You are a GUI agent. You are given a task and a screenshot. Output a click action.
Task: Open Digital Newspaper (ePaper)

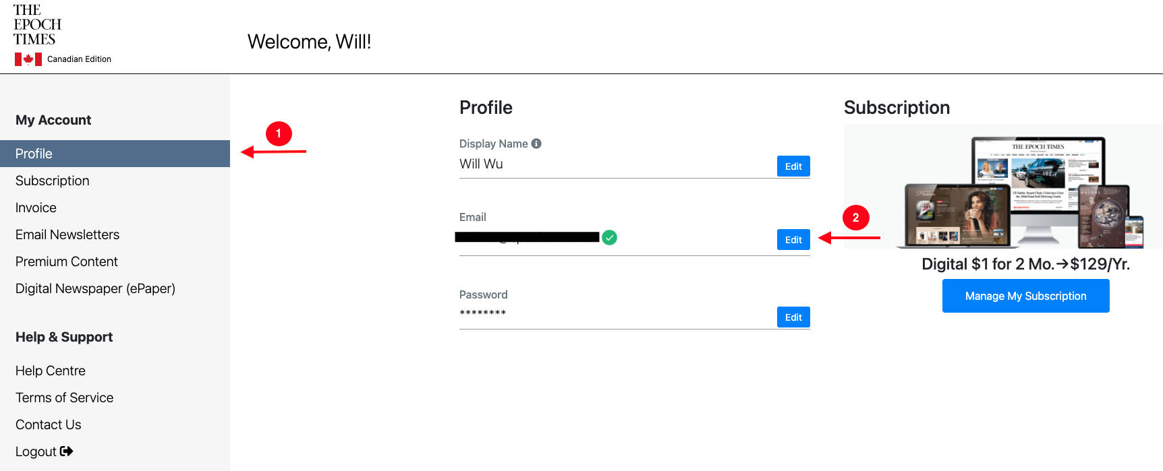tap(95, 288)
